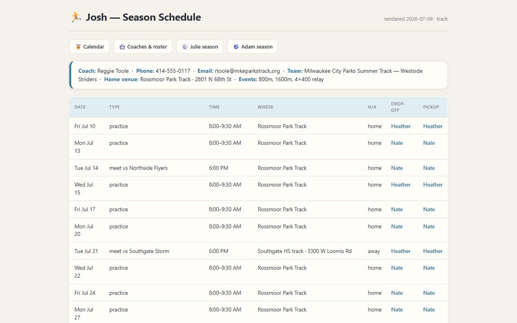517x323 pixels.
Task: Open the Coaches & roster page
Action: pos(143,47)
